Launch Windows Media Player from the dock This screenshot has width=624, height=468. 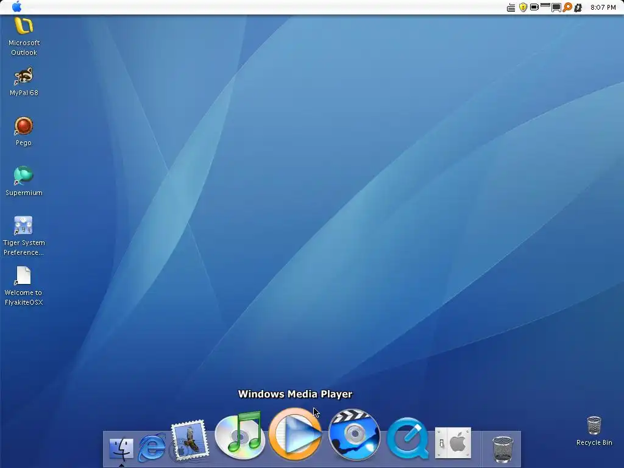[x=296, y=434]
